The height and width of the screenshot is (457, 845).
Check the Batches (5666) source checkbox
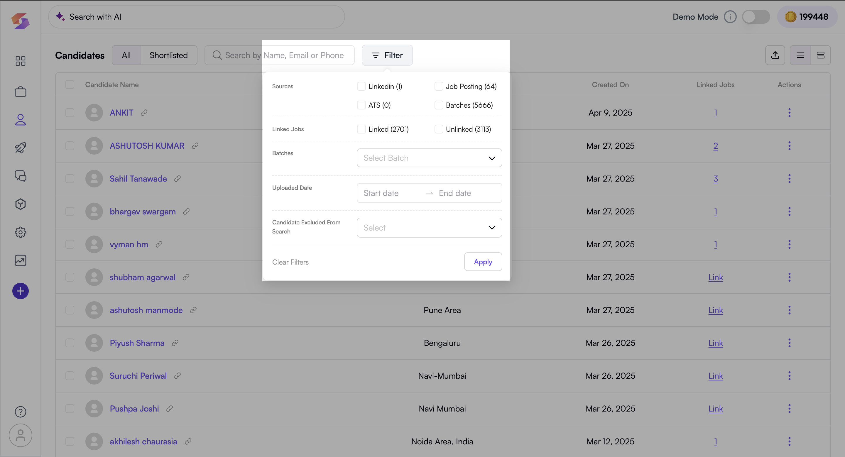439,105
